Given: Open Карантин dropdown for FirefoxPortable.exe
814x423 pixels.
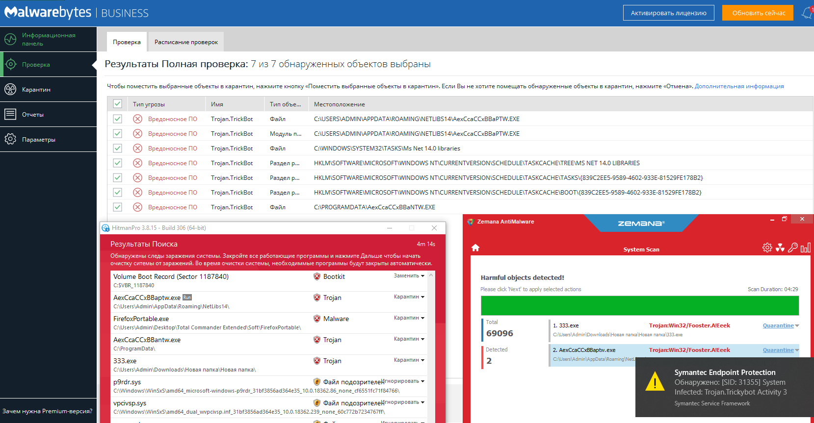Looking at the screenshot, I should click(x=409, y=318).
